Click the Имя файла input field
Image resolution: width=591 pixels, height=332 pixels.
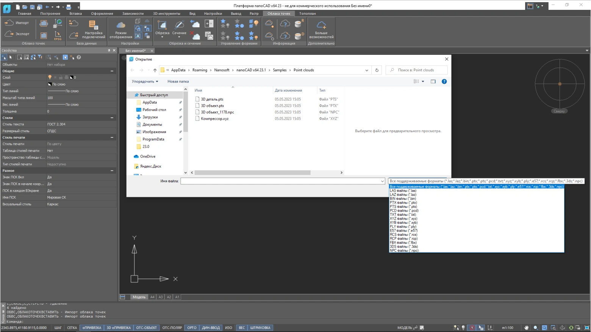pyautogui.click(x=280, y=181)
